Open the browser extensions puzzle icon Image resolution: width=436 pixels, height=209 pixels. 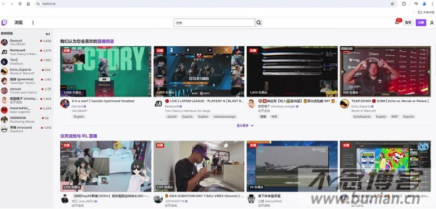click(x=404, y=4)
